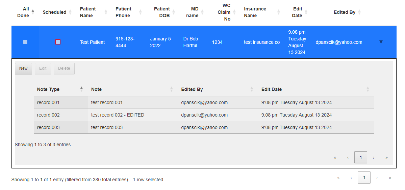Sort notes by Note Type arrows

[82, 89]
